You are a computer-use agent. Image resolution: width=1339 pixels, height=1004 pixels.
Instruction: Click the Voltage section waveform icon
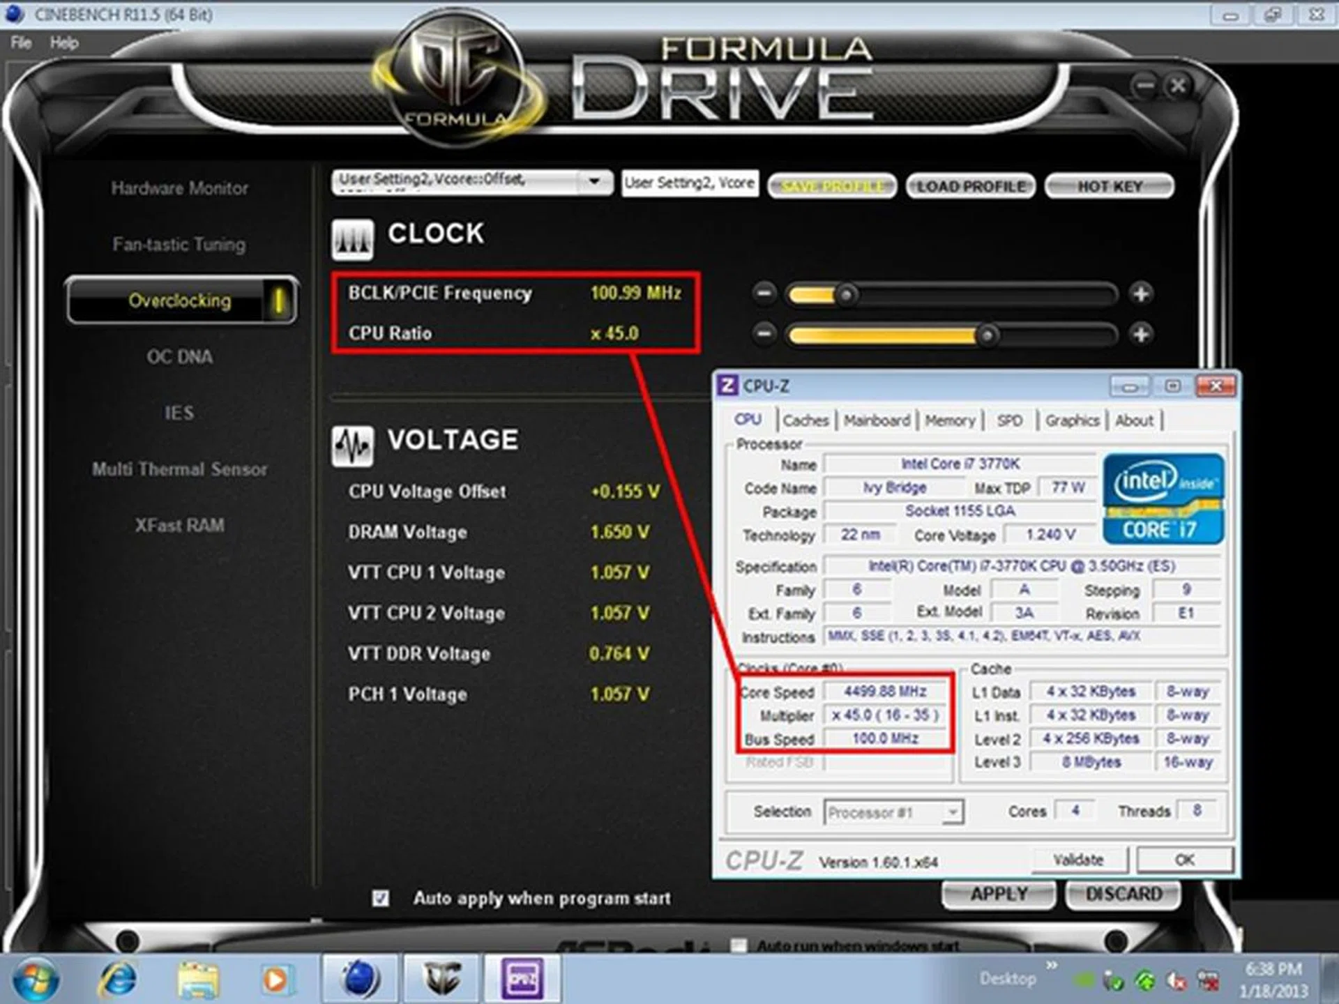click(352, 445)
